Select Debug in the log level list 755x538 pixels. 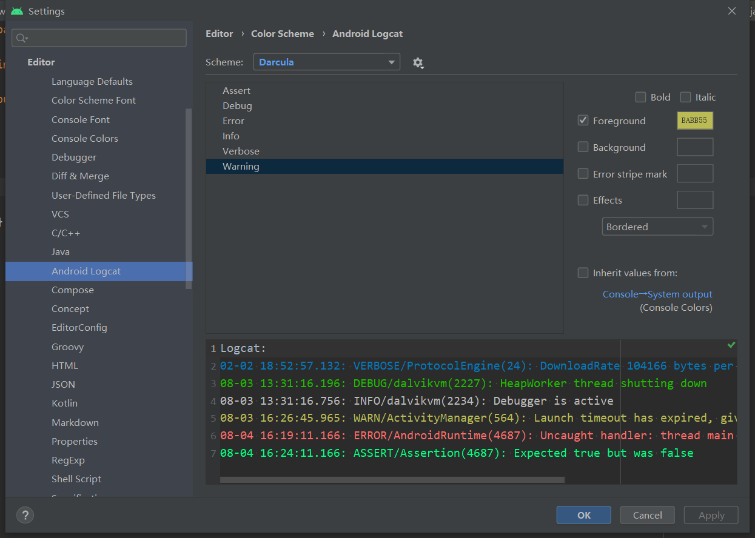(x=384, y=105)
